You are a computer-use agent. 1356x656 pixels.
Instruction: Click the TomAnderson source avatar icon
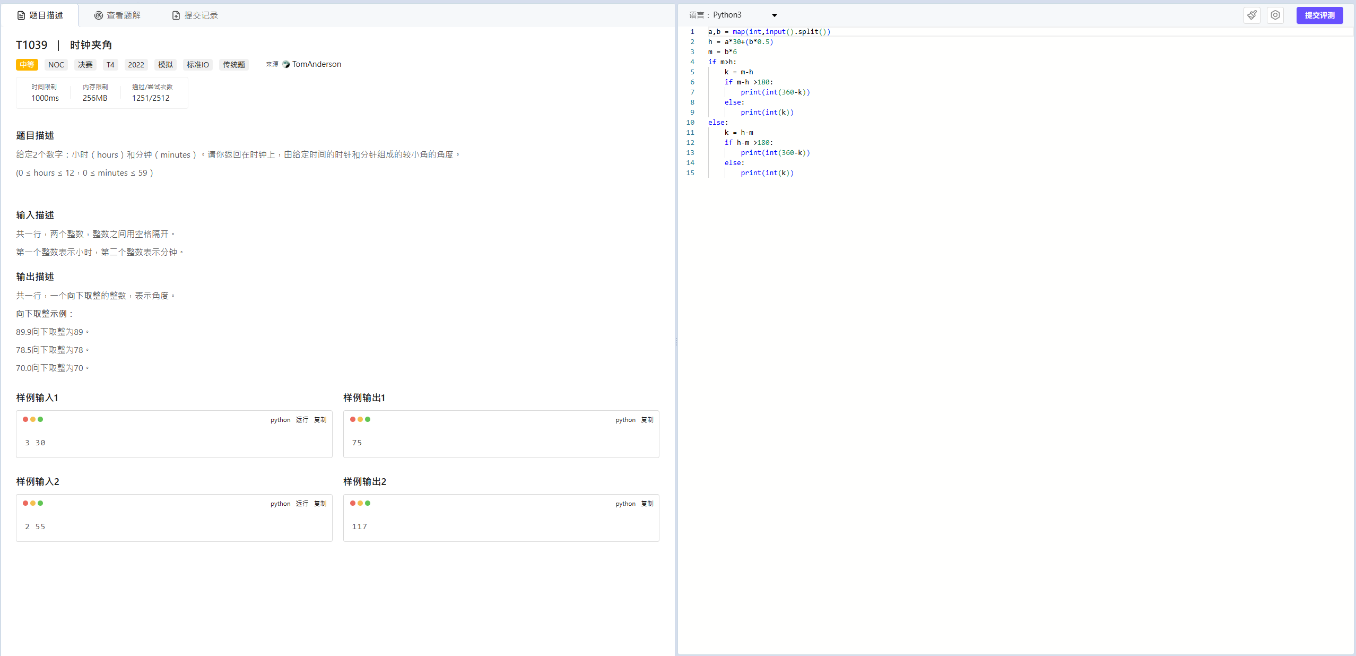click(x=286, y=64)
